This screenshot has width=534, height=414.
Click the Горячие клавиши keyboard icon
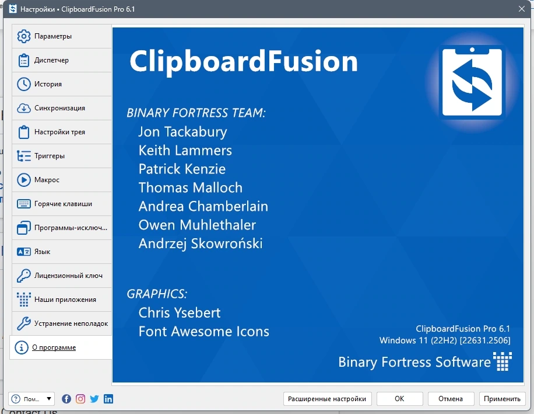[x=23, y=204]
